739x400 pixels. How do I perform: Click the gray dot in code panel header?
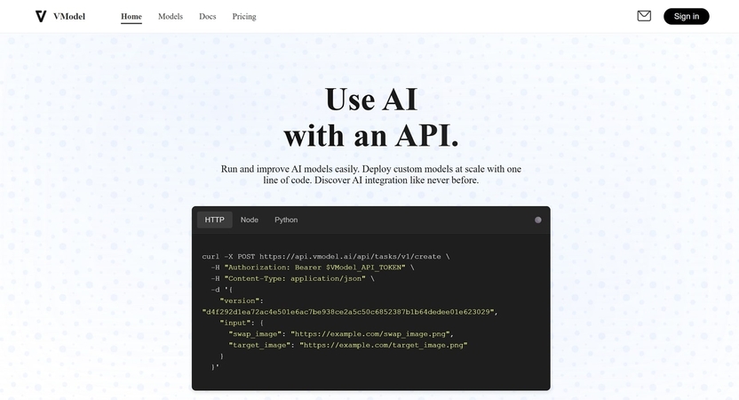click(537, 220)
